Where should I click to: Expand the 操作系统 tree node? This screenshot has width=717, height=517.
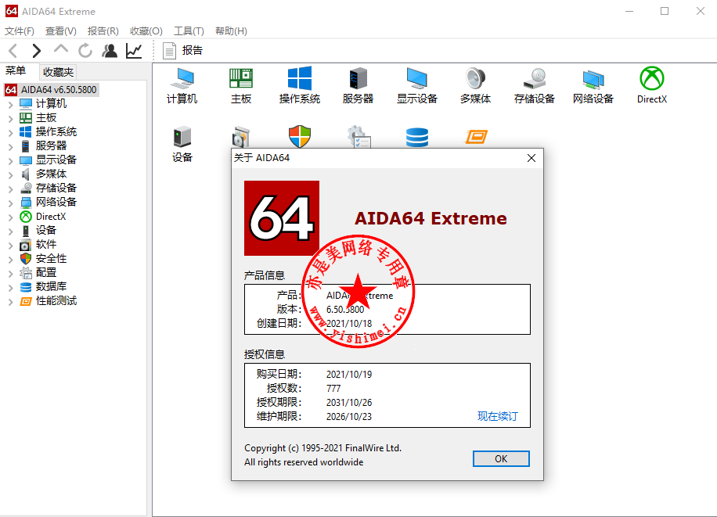tap(10, 132)
